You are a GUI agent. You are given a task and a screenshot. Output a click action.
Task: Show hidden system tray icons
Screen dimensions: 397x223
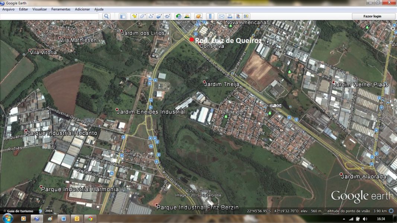pyautogui.click(x=344, y=219)
